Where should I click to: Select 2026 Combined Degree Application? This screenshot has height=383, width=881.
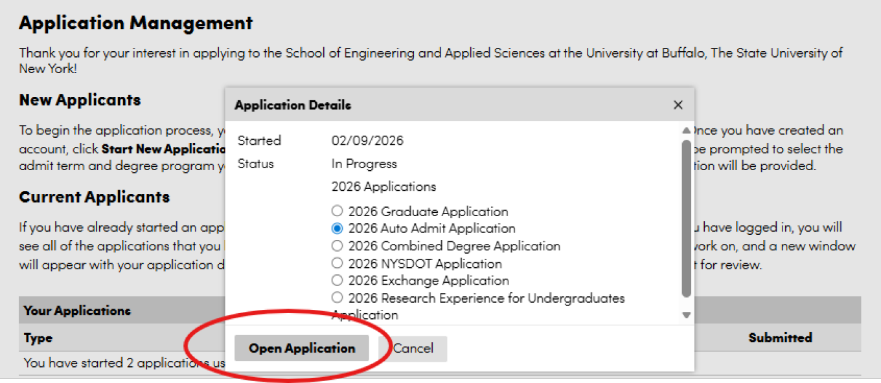(337, 246)
